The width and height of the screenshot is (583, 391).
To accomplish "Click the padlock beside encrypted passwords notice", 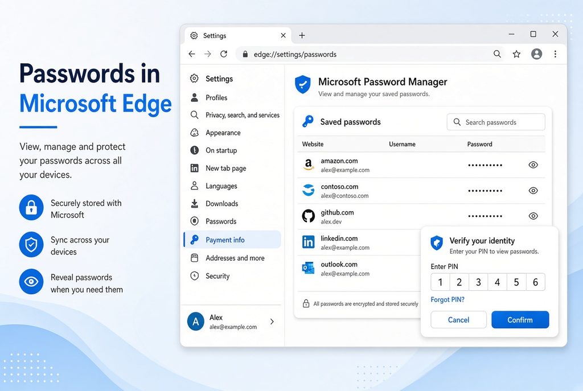I will point(306,303).
